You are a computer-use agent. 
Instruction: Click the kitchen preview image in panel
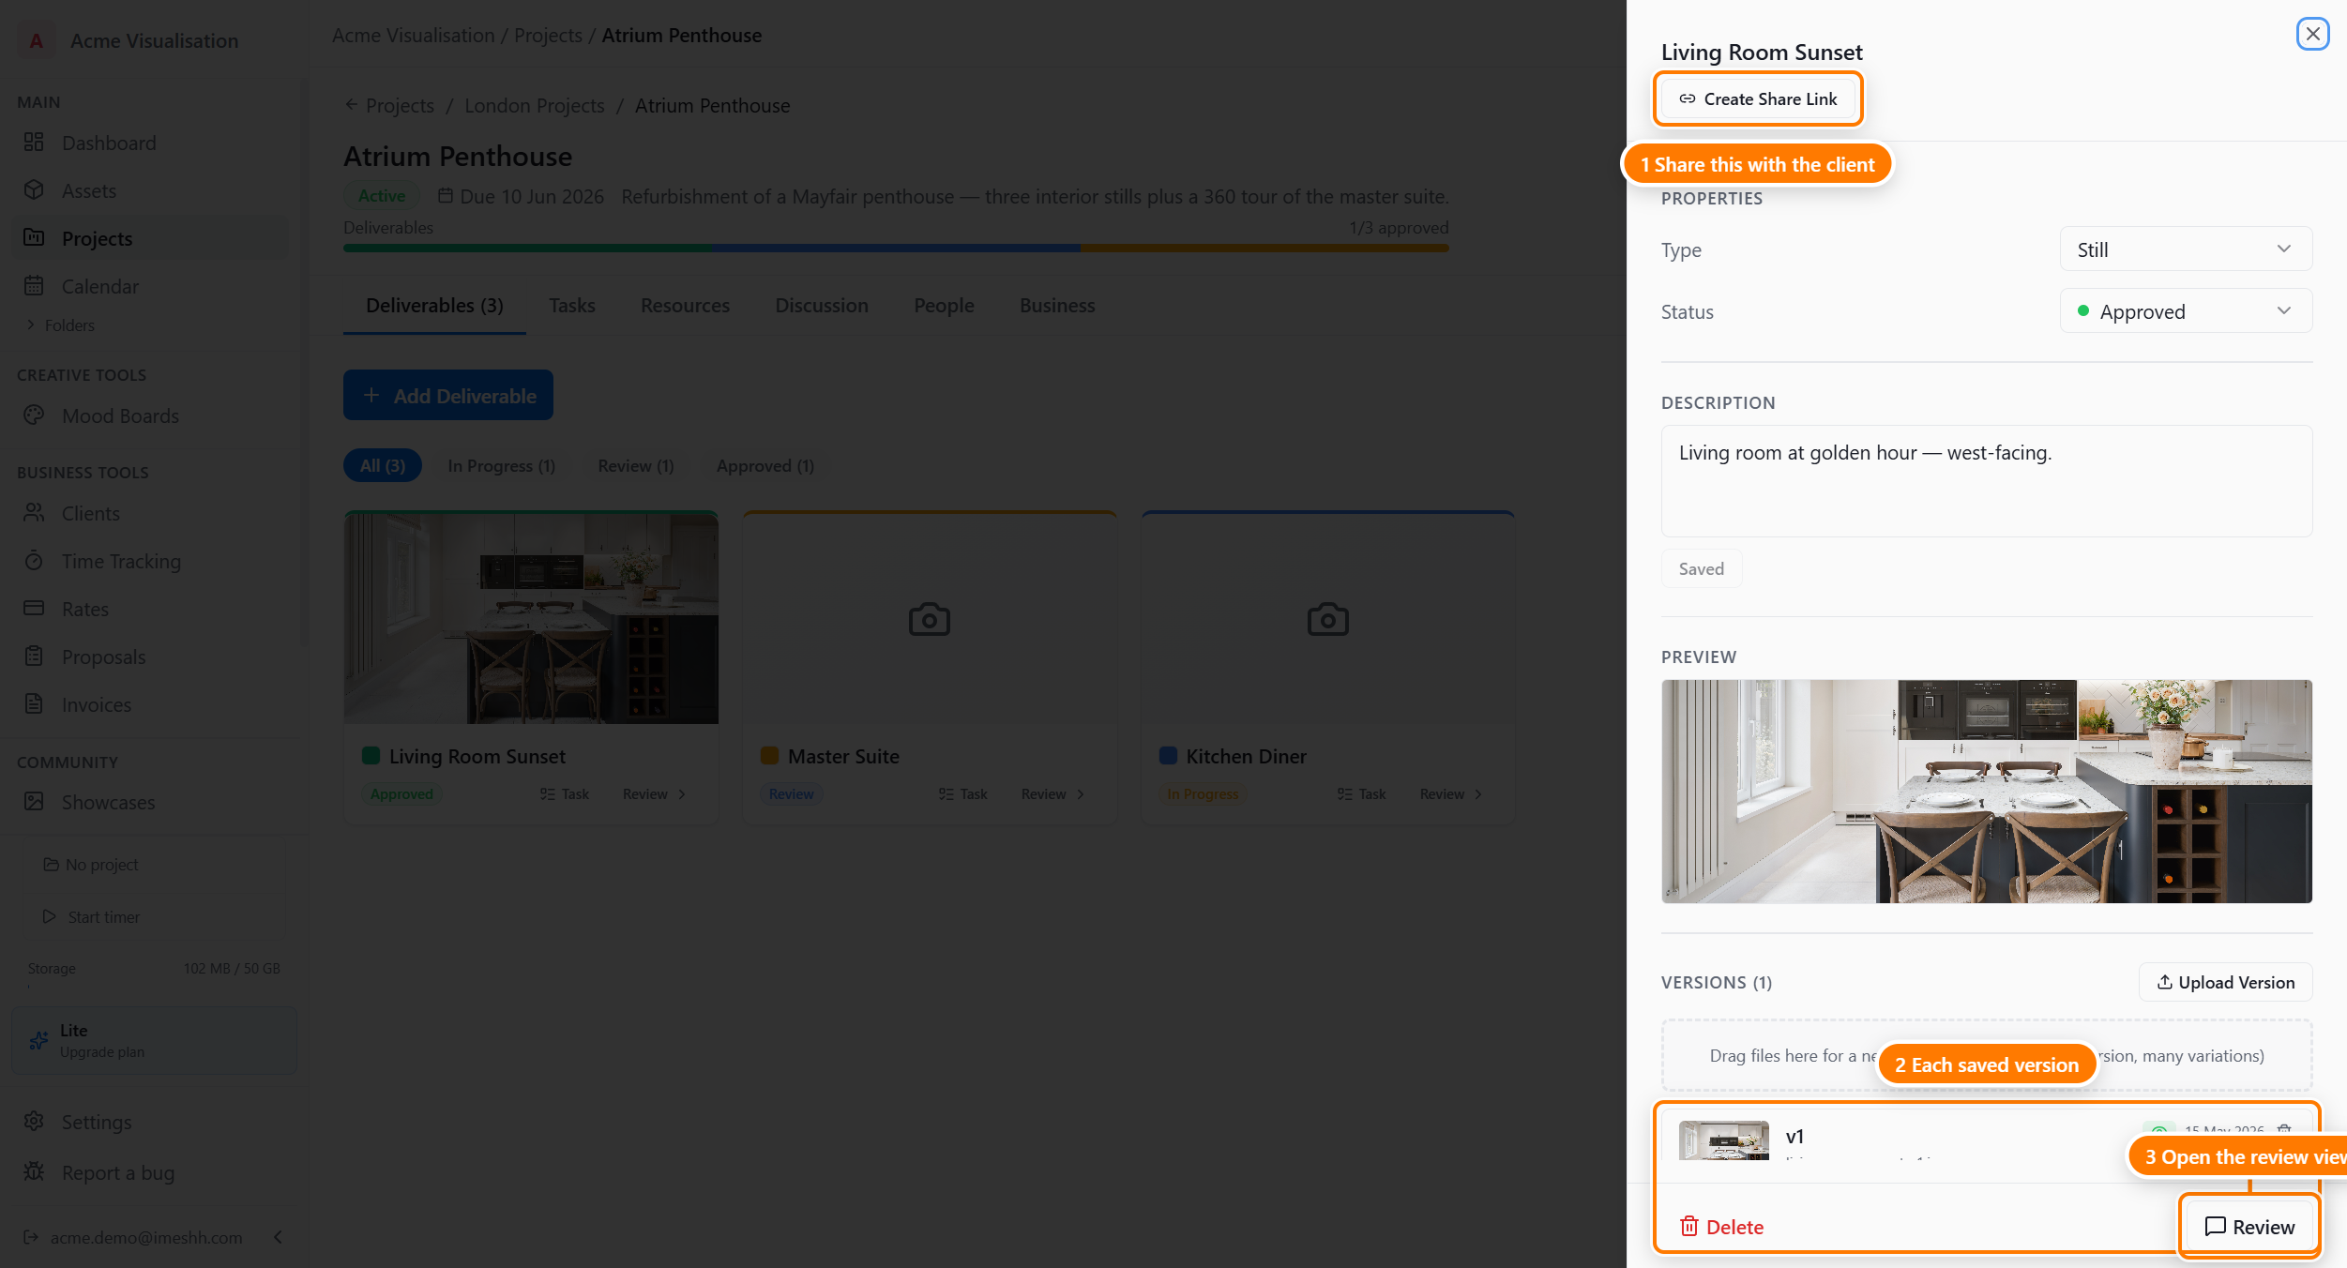tap(1986, 792)
